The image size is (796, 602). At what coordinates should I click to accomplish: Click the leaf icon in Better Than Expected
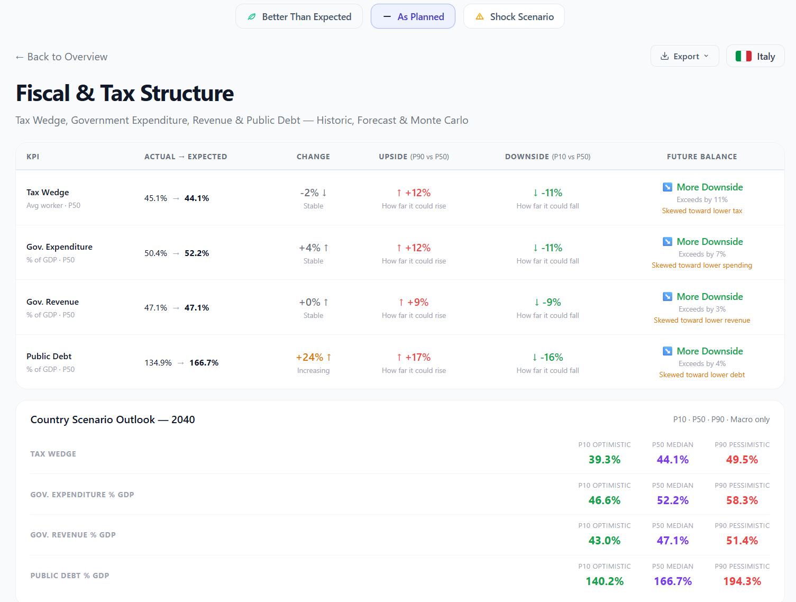252,17
